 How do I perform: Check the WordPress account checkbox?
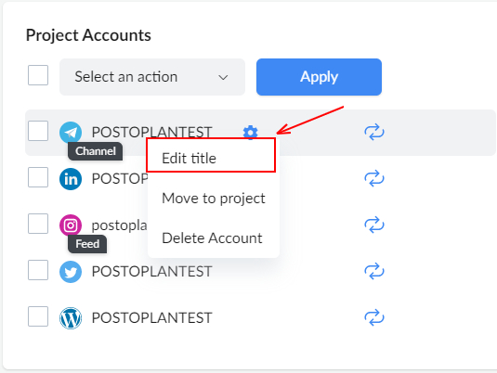[38, 316]
